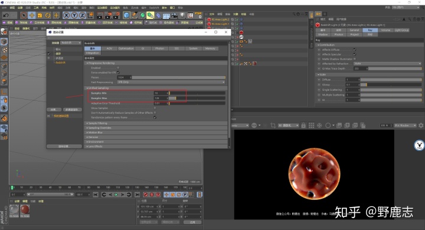Play the animation forwards
Viewport: 425px width, 230px height.
116,195
